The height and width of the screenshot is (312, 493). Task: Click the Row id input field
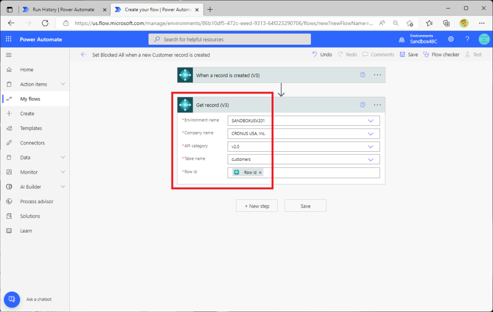click(304, 172)
